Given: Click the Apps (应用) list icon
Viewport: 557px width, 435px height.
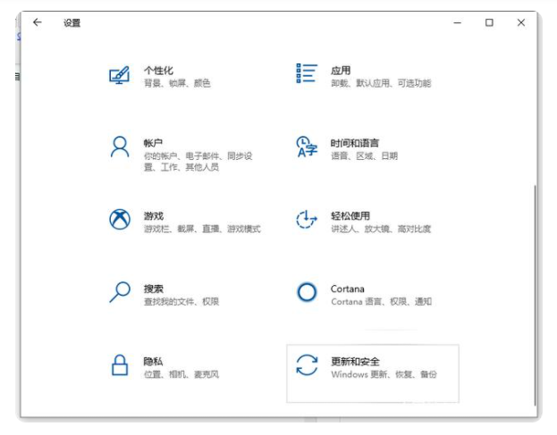Looking at the screenshot, I should click(307, 75).
